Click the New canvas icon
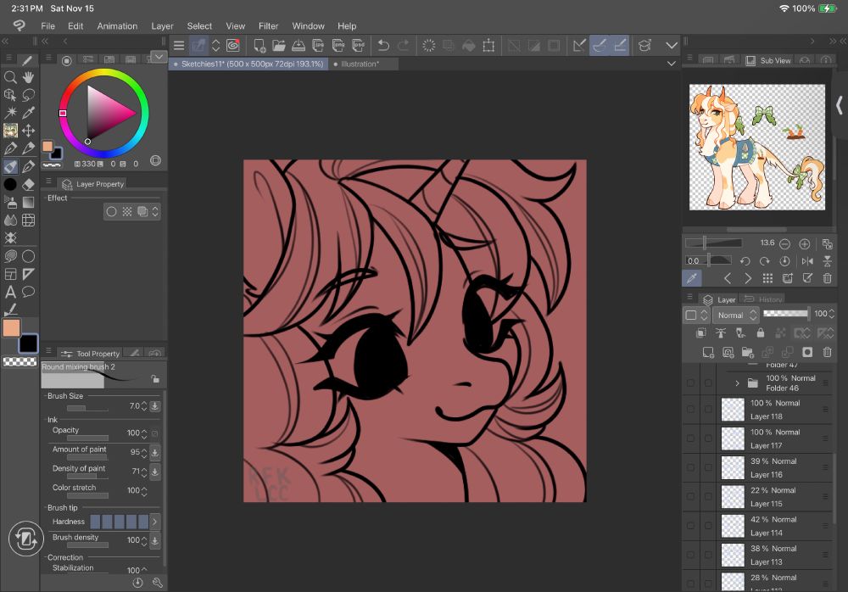This screenshot has height=592, width=848. coord(259,46)
